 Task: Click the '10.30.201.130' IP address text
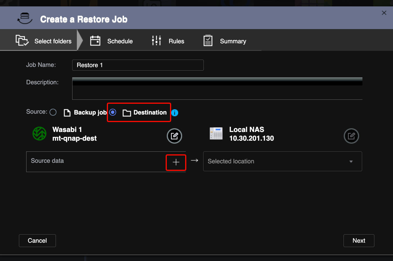click(252, 138)
